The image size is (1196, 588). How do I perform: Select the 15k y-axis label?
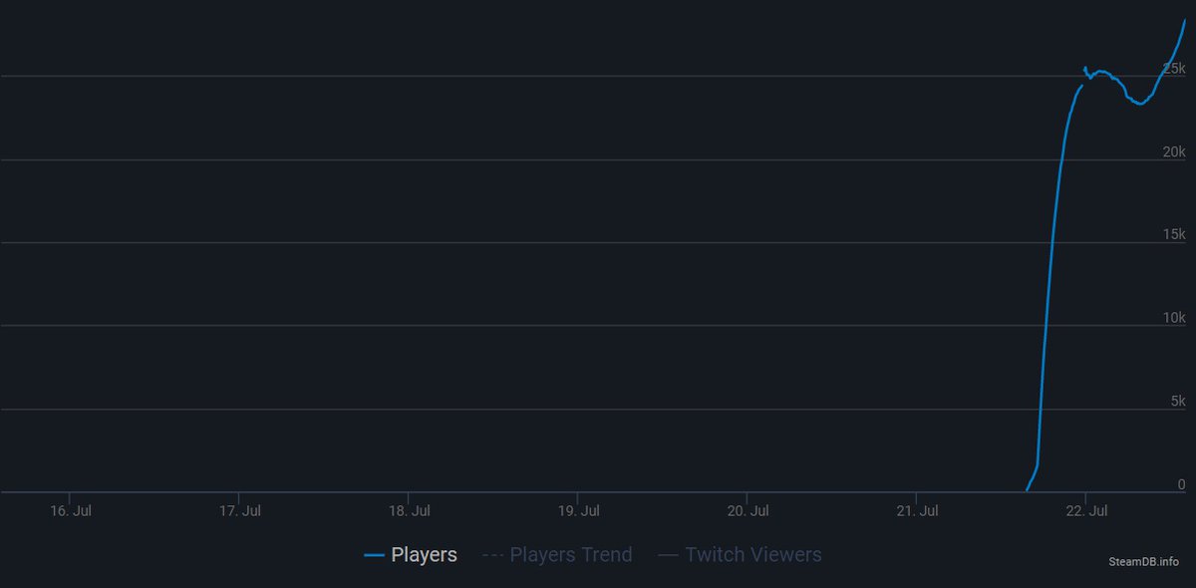(1173, 235)
